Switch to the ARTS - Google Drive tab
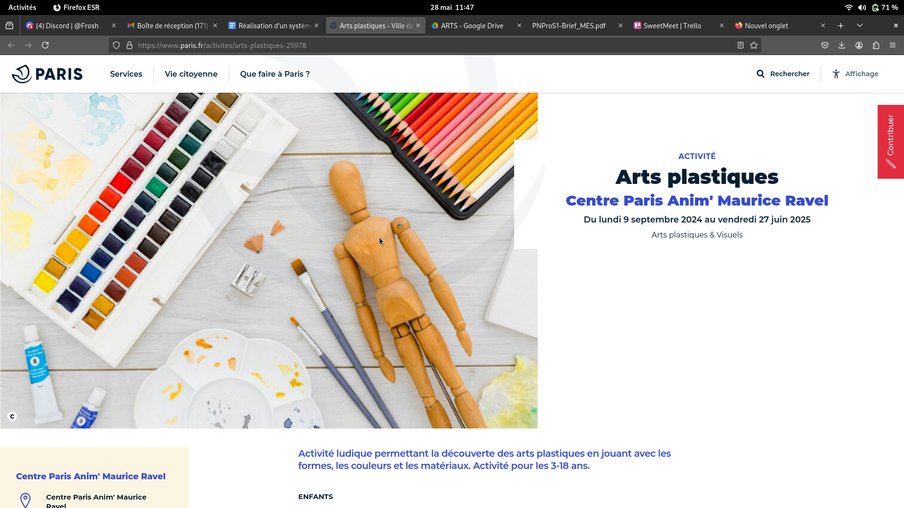Viewport: 904px width, 508px height. click(472, 25)
